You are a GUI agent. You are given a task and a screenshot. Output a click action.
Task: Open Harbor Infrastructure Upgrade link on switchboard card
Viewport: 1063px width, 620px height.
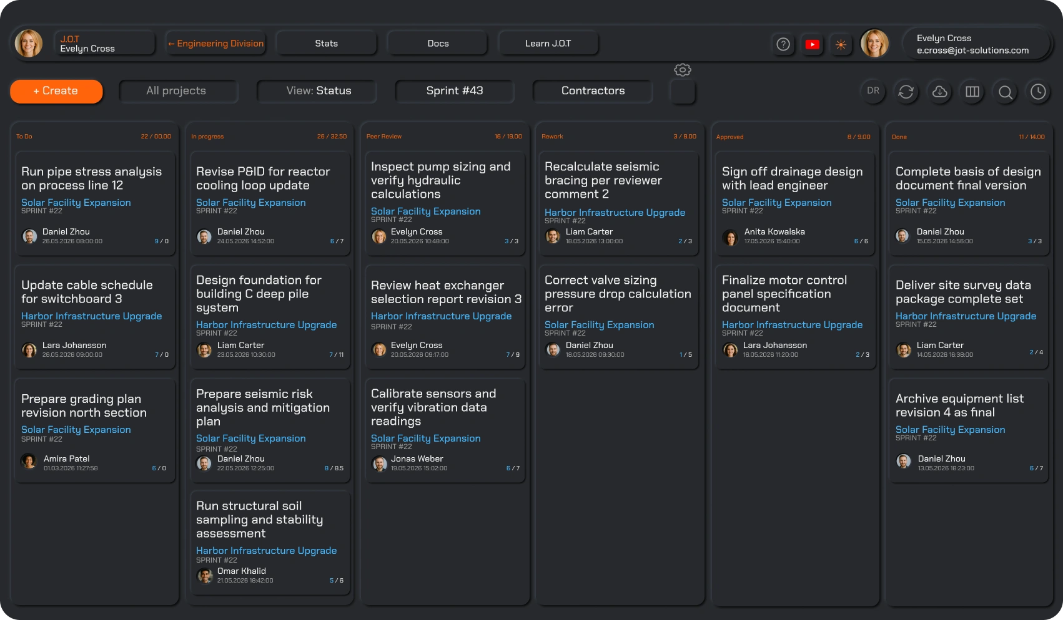point(92,316)
